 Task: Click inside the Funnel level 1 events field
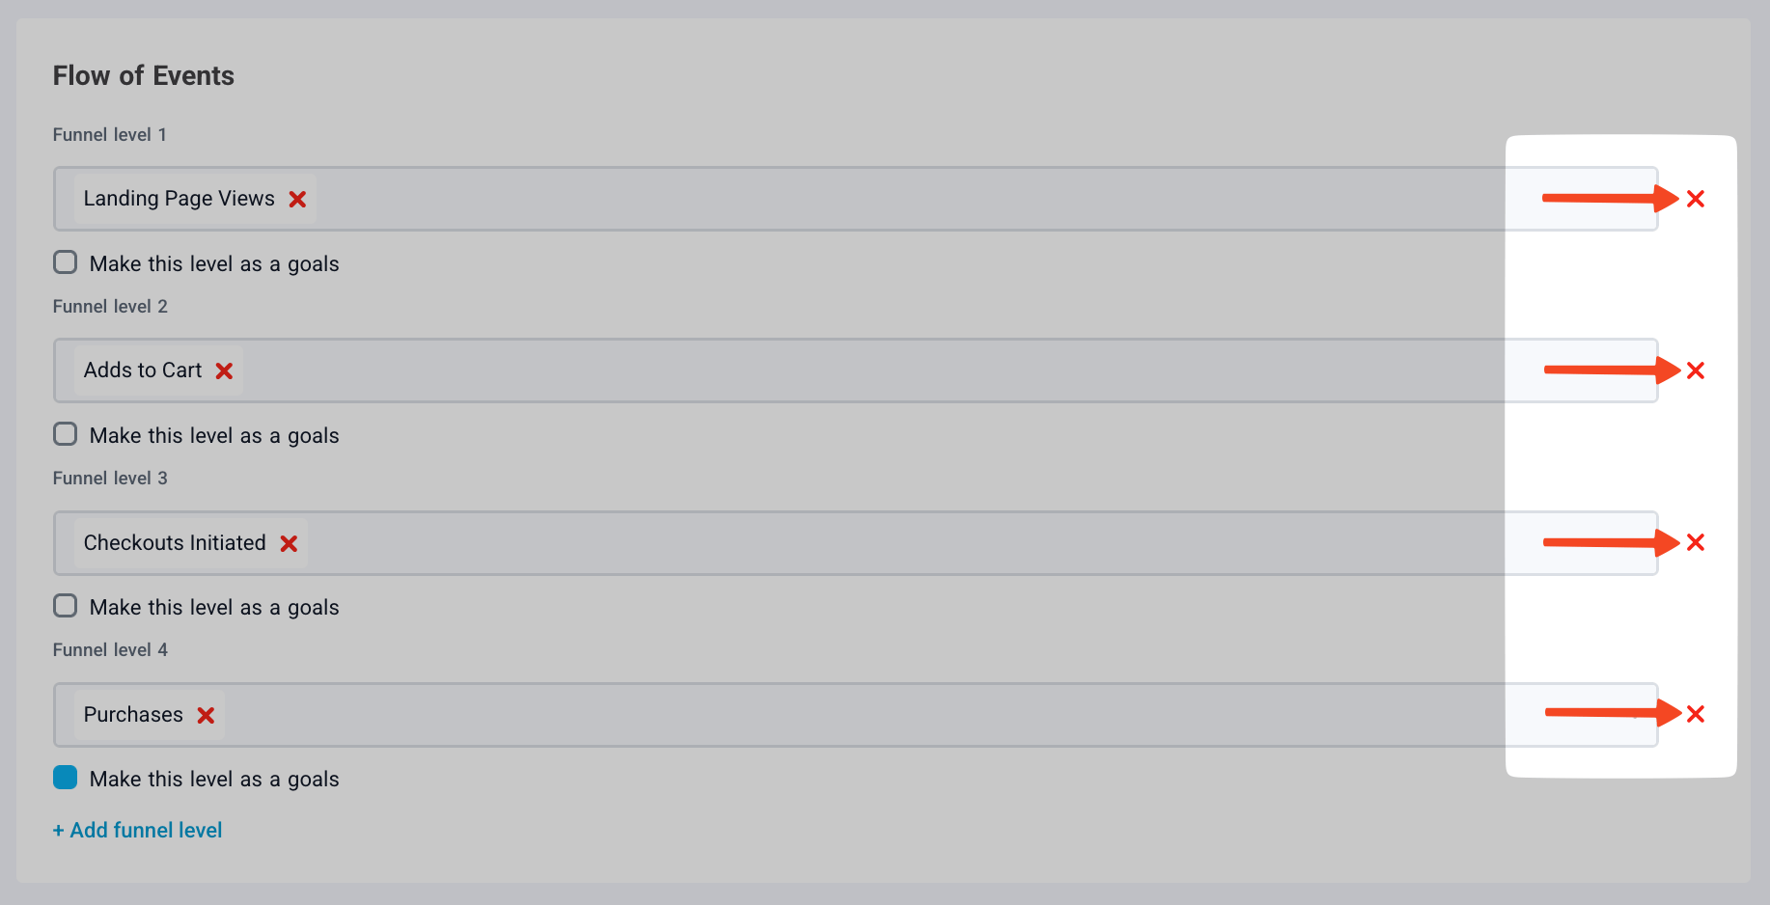(x=869, y=199)
